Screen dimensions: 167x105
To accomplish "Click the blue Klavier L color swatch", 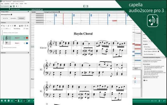I will coord(27,43).
